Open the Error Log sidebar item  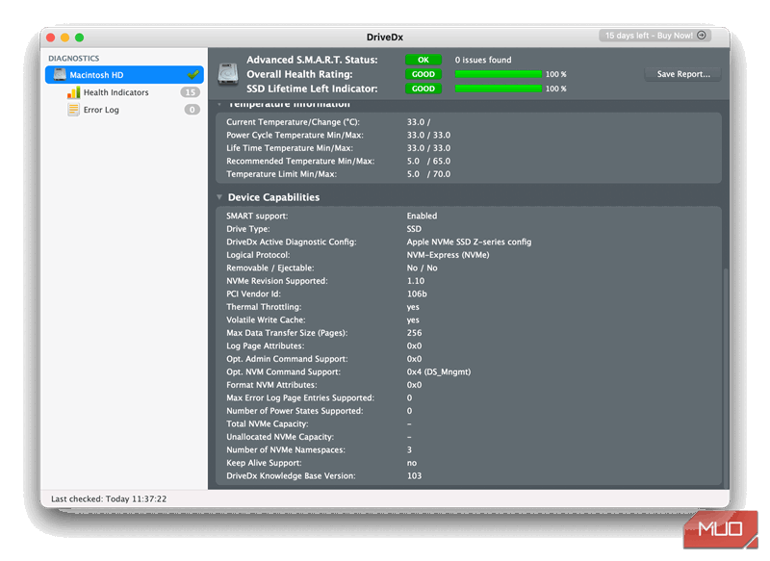(101, 110)
